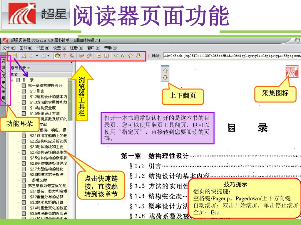The image size is (301, 225).
Task: Open the 设置(S) menu
Action: (60, 48)
